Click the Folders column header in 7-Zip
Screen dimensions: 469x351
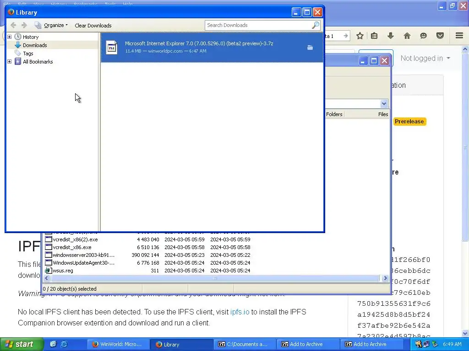tap(334, 114)
